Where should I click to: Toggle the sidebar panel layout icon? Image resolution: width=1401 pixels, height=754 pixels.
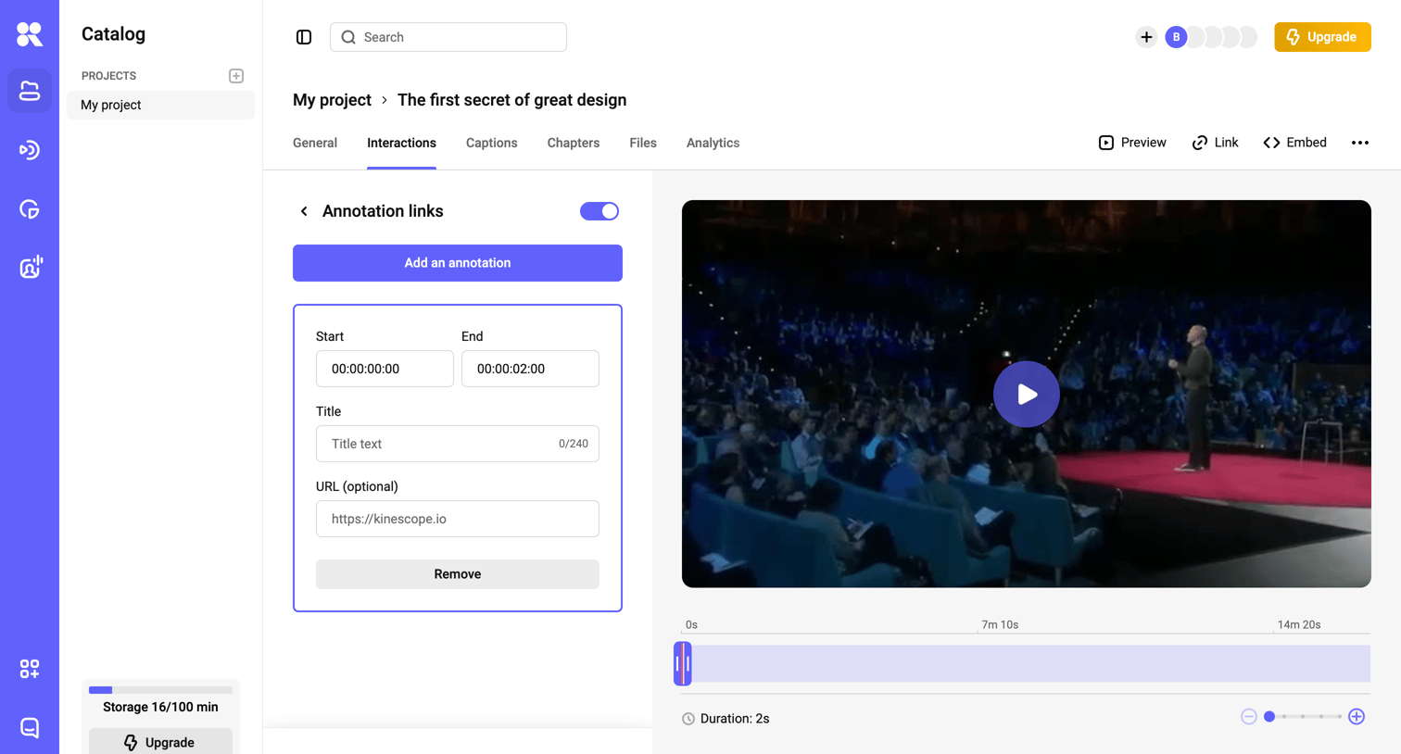pos(304,37)
